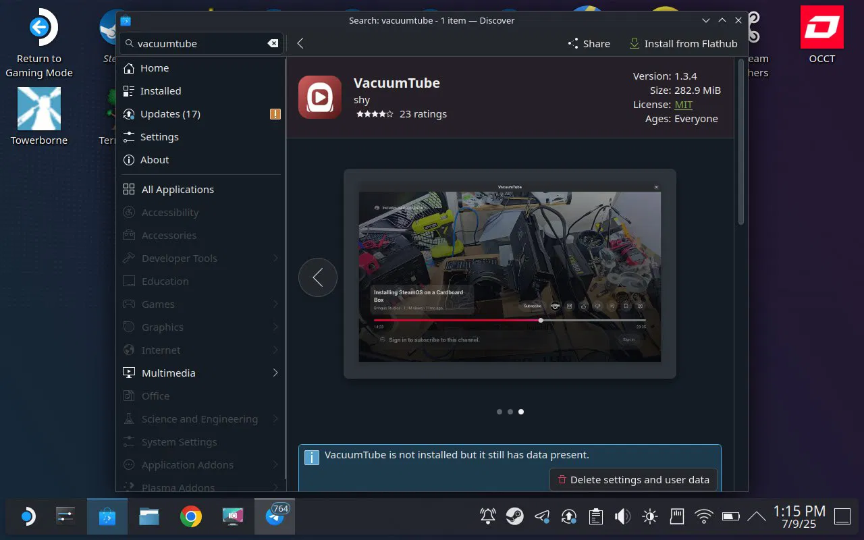Click the Discover icon in the taskbar
Viewport: 864px width, 540px height.
(x=107, y=517)
